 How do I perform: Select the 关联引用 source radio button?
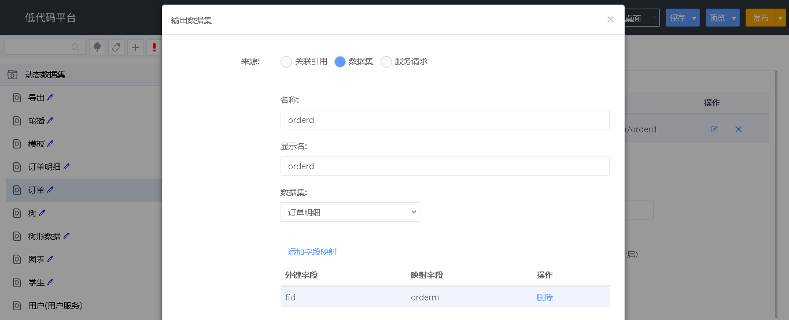click(286, 62)
